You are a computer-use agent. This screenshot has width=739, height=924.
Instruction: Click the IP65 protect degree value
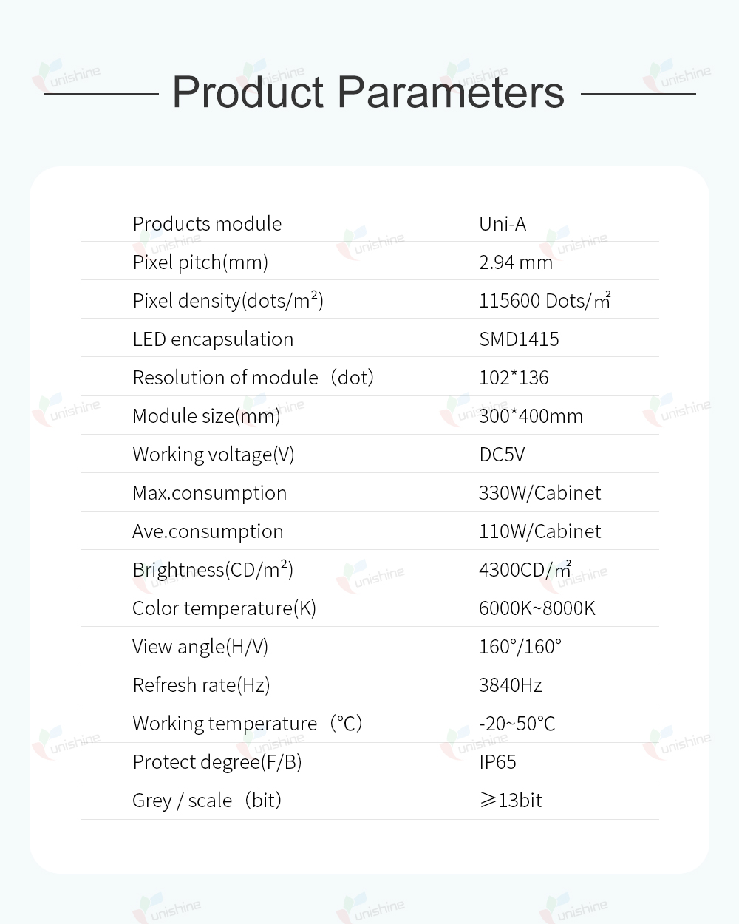pyautogui.click(x=497, y=761)
